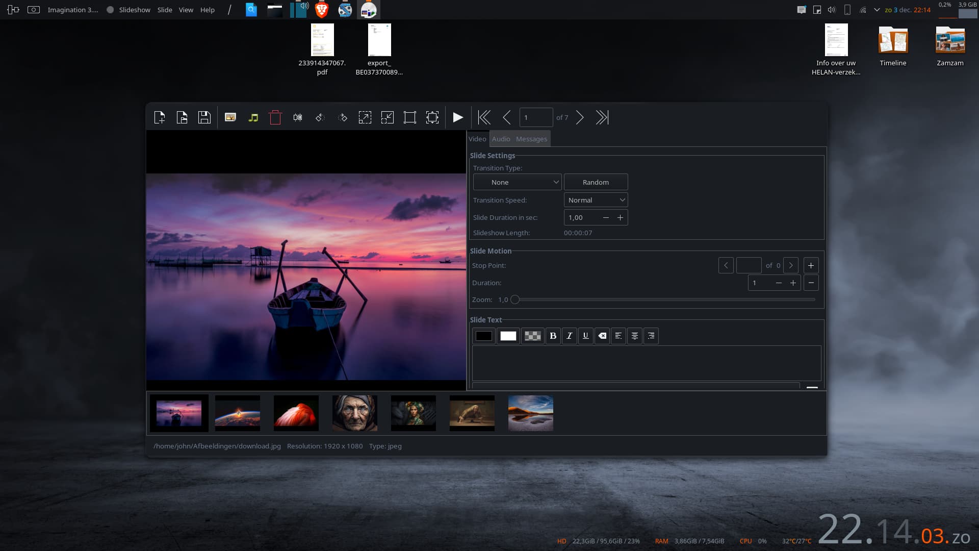Expand the system tray chevron
The height and width of the screenshot is (551, 979).
tap(877, 10)
